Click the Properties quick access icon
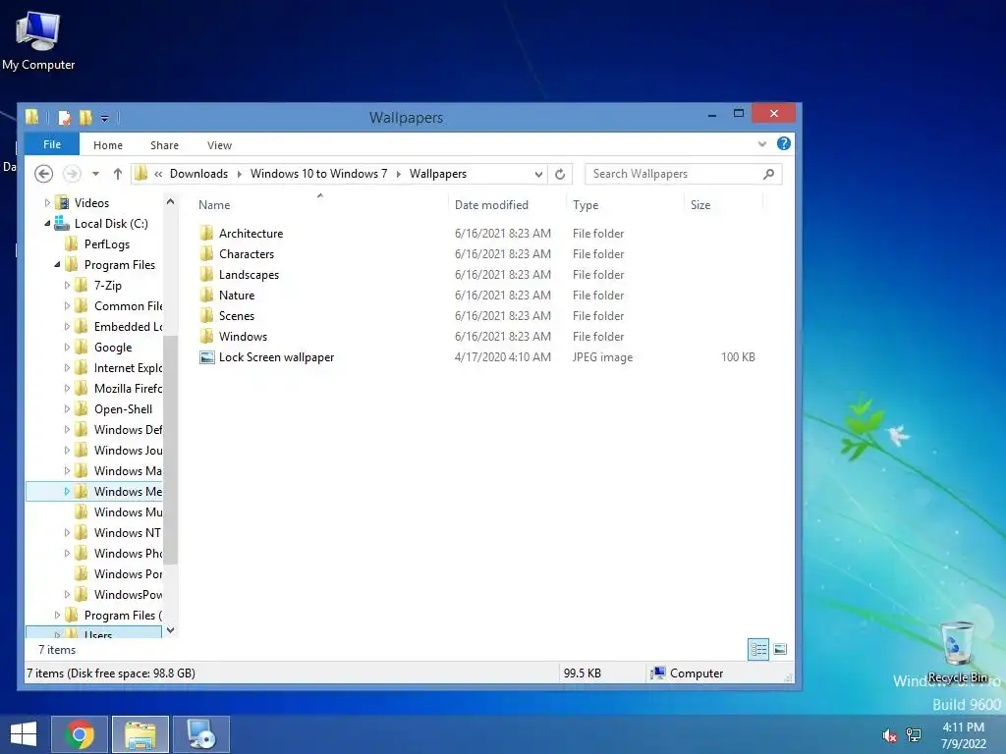 point(64,118)
